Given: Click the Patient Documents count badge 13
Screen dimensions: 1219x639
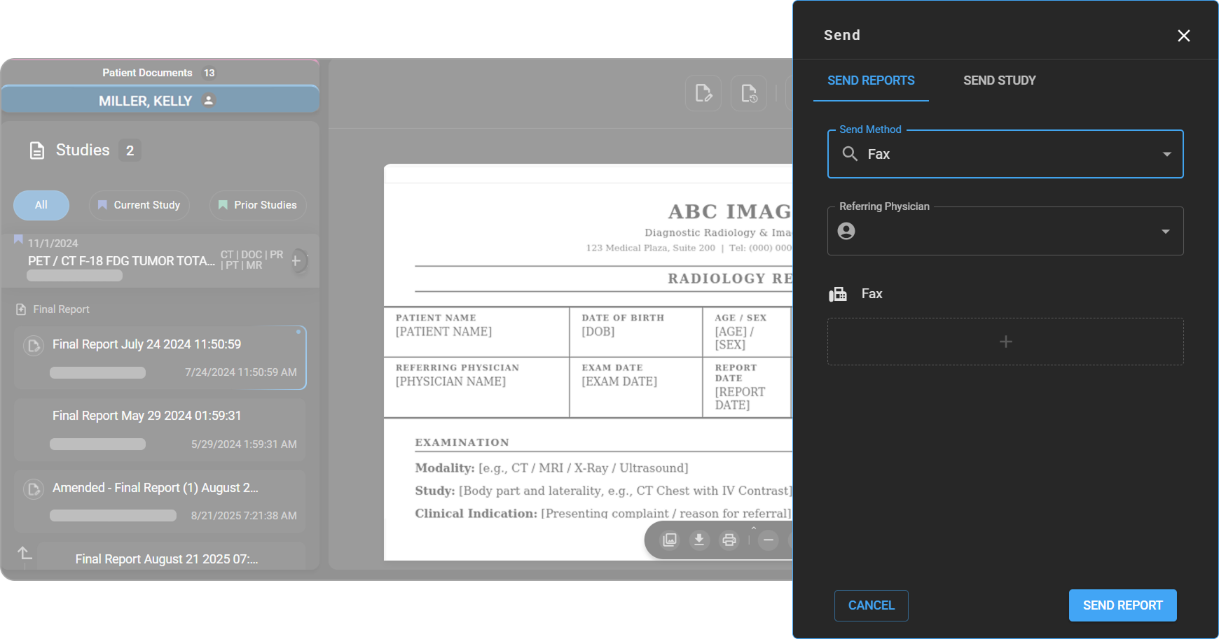Looking at the screenshot, I should coord(209,73).
